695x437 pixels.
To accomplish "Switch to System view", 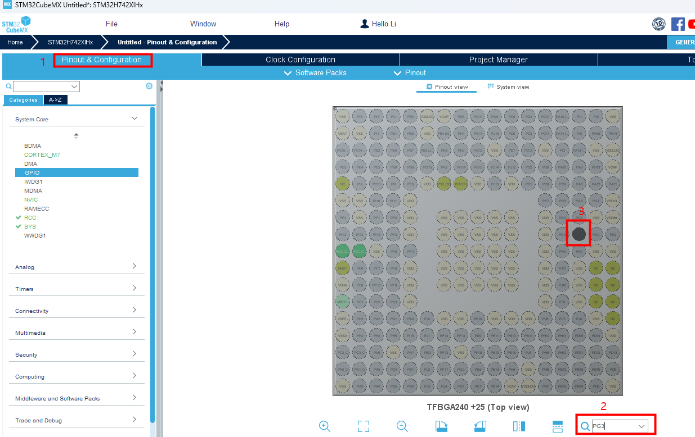I will pyautogui.click(x=508, y=87).
